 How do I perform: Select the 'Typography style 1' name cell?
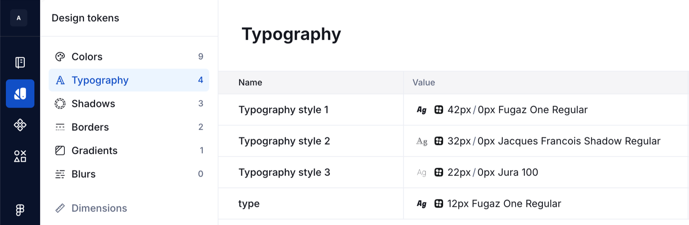(311, 110)
